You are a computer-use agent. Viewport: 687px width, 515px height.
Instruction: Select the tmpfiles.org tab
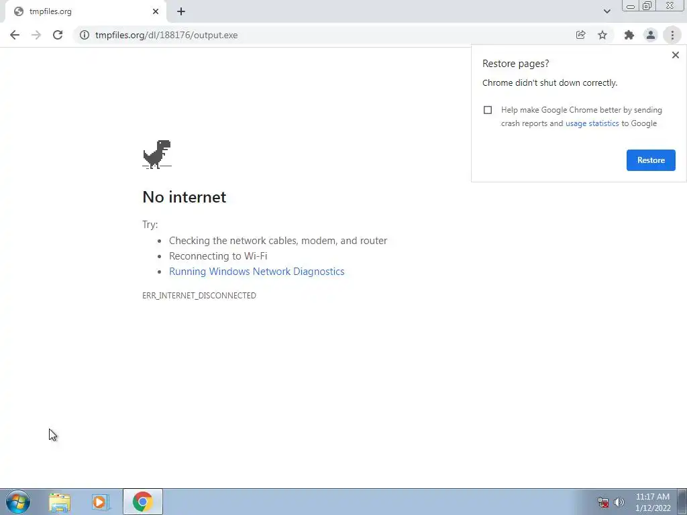86,12
